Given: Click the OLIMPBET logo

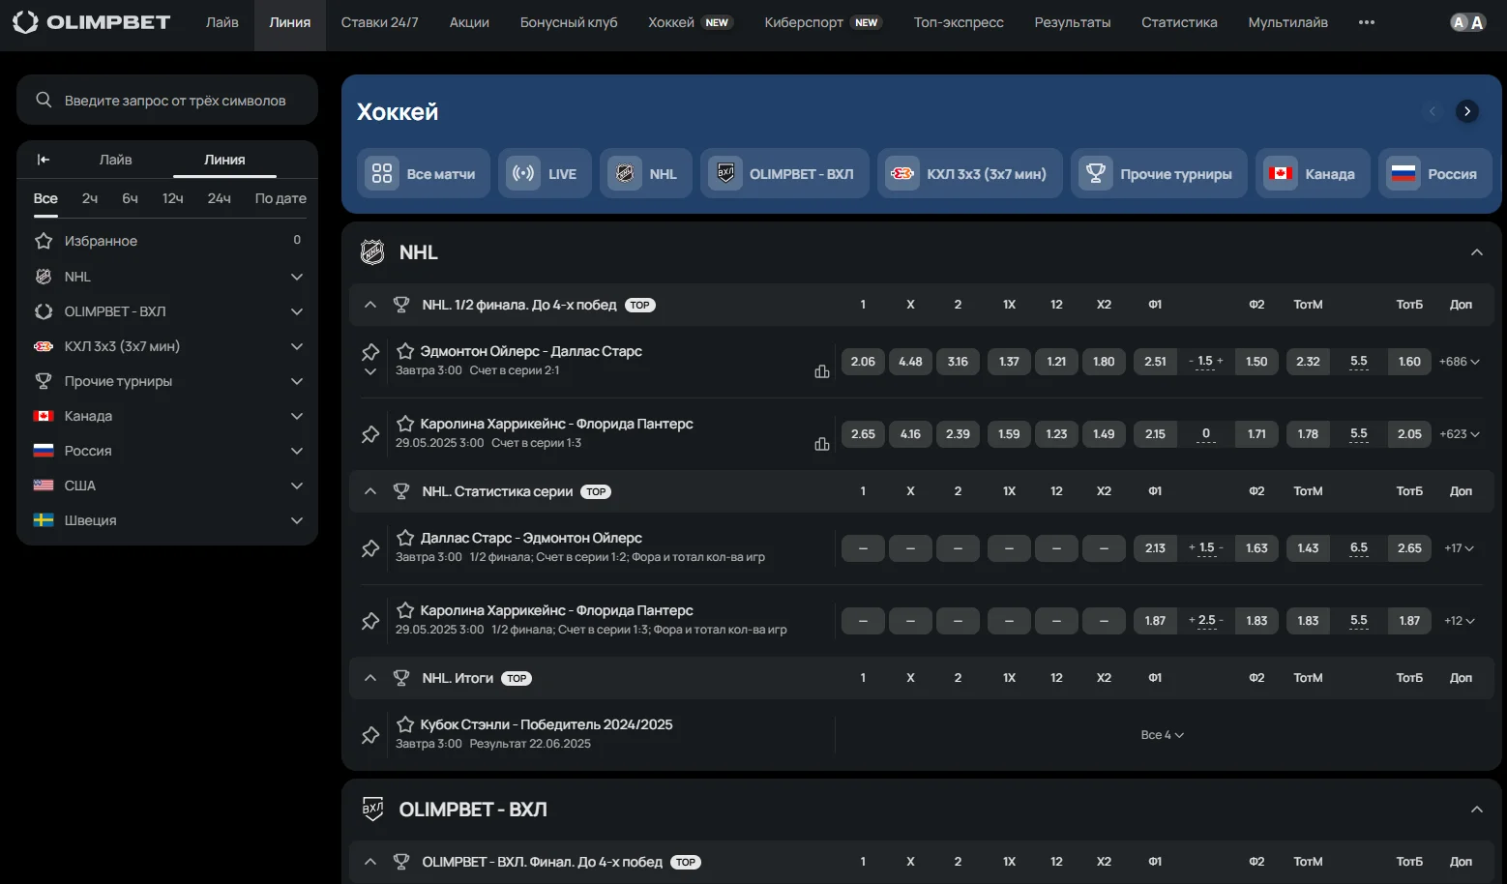Looking at the screenshot, I should pos(92,22).
